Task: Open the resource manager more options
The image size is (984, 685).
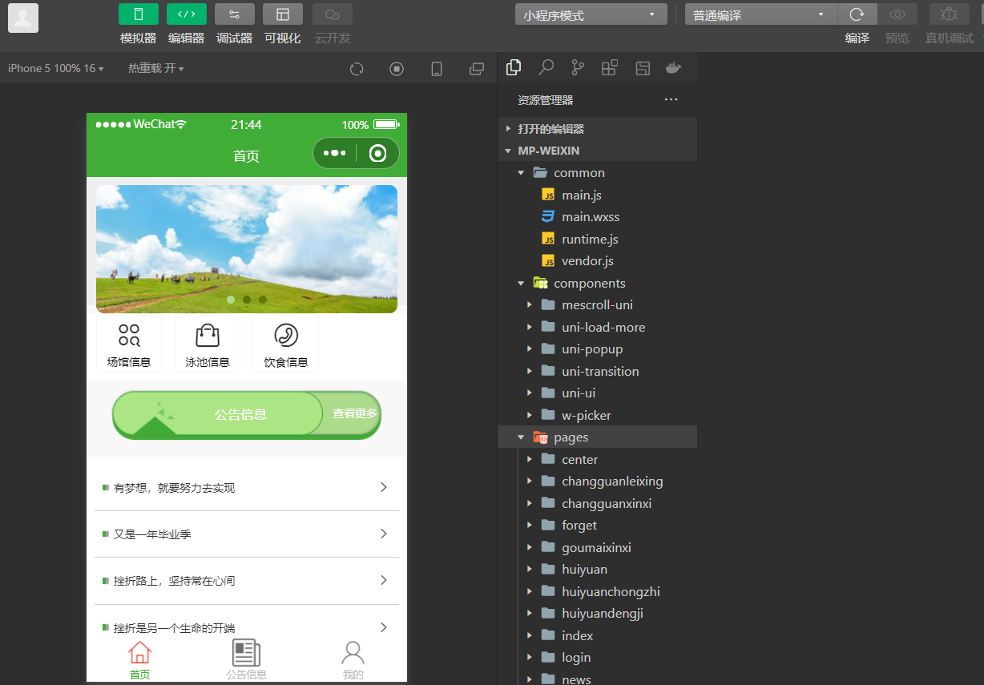Action: 671,100
